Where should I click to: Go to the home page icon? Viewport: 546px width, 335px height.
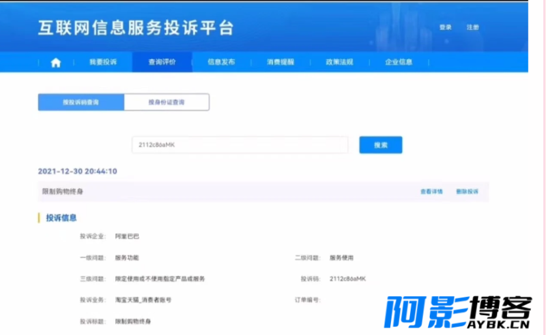56,63
